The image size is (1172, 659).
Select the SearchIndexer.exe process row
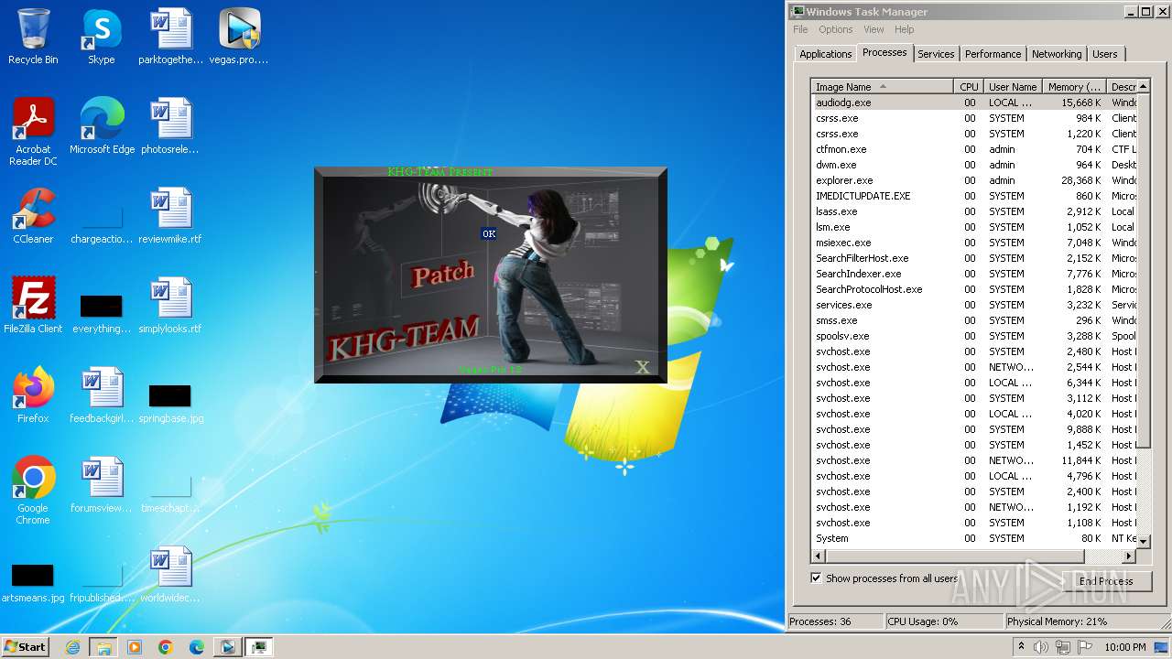pos(974,274)
